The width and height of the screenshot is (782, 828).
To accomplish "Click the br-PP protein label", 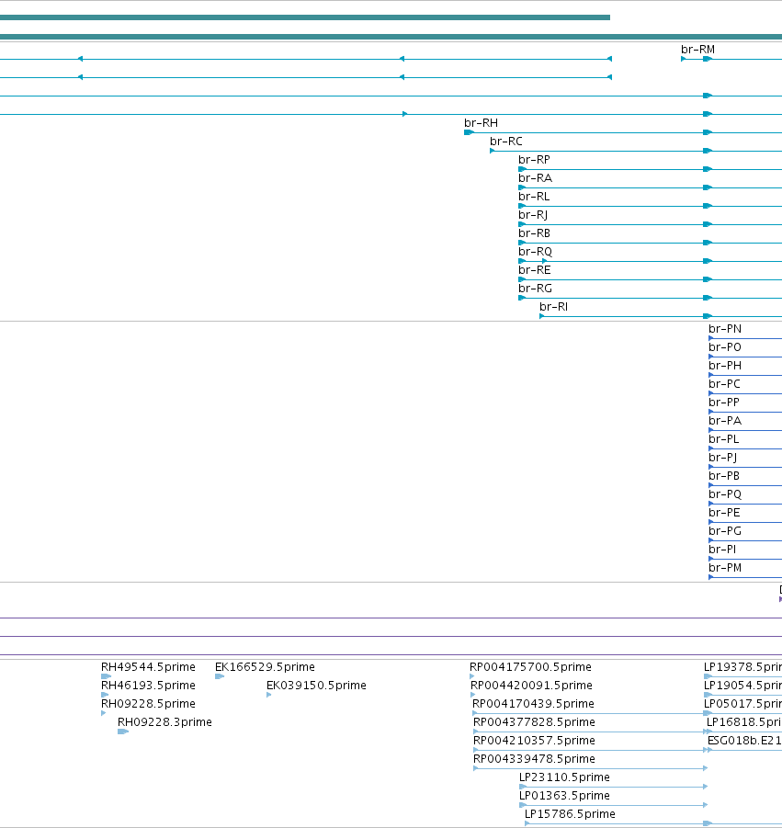I will [723, 403].
